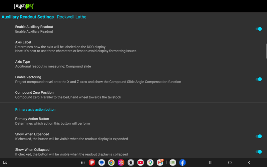Toggle the Show When Expanded switch
The width and height of the screenshot is (267, 167).
tap(258, 136)
